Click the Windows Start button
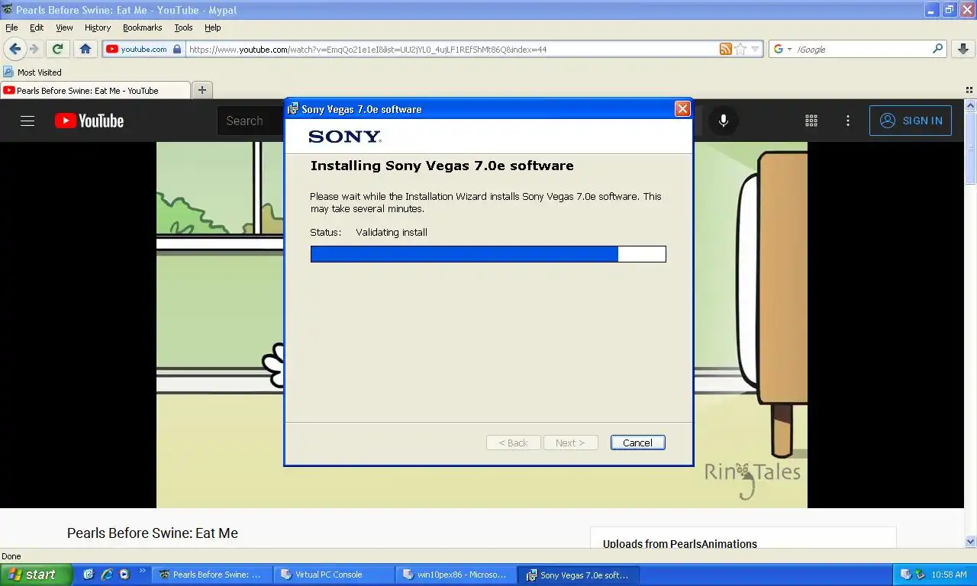 (x=36, y=575)
